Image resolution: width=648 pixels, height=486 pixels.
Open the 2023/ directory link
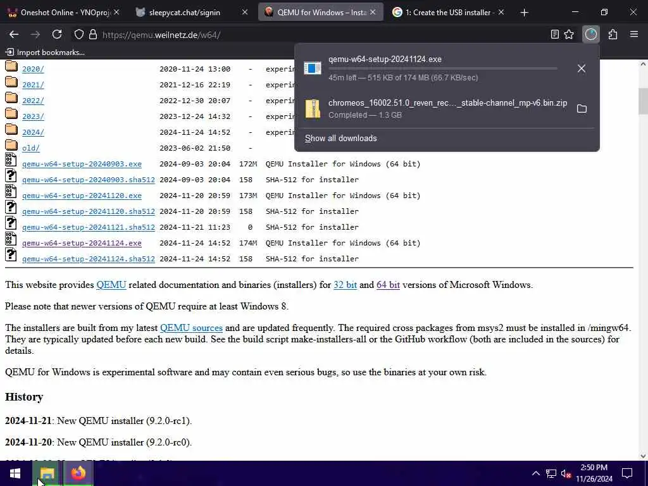[33, 116]
